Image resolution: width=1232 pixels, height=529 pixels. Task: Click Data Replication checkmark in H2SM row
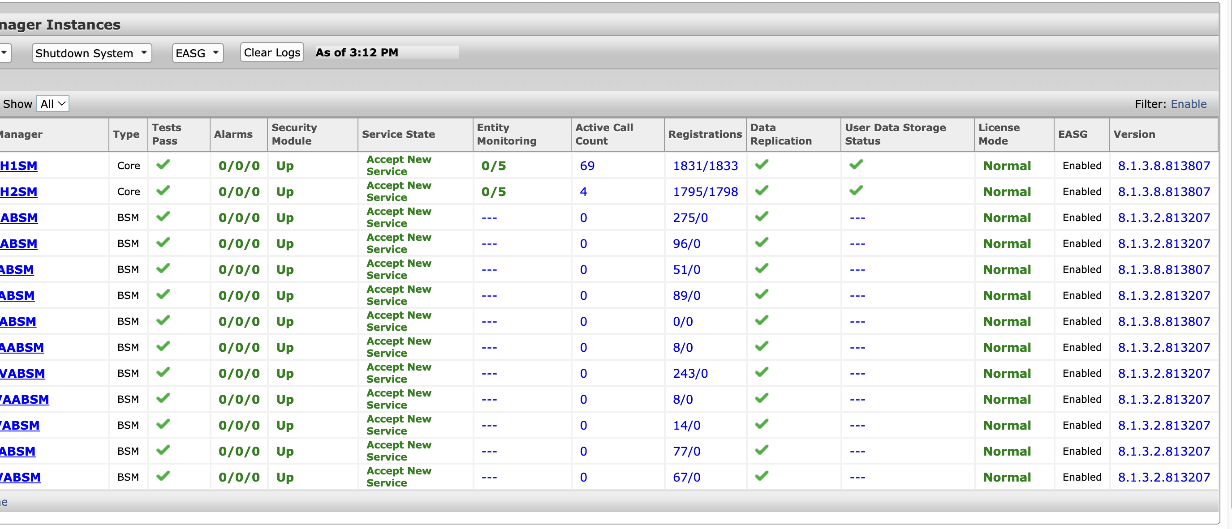[762, 191]
